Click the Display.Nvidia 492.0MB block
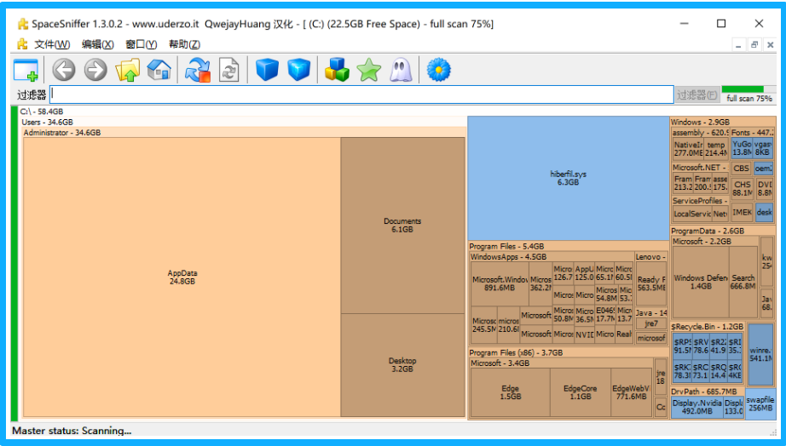Screen dimensions: 786x446 [x=696, y=407]
